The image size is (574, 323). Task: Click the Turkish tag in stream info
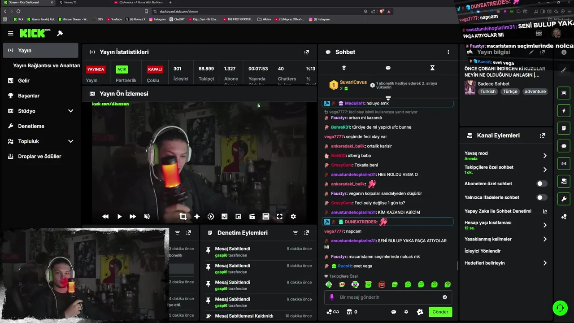[488, 92]
